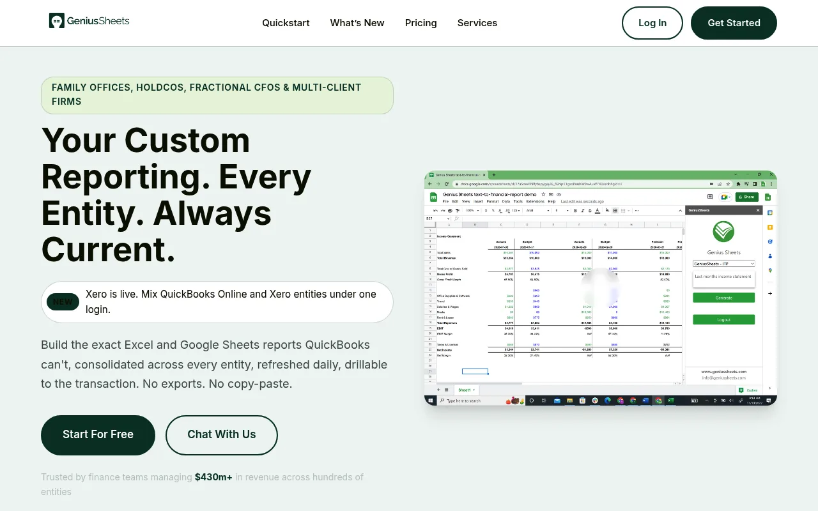Click the "Your Custom Reporting" headline
Image resolution: width=818 pixels, height=511 pixels.
(x=176, y=194)
